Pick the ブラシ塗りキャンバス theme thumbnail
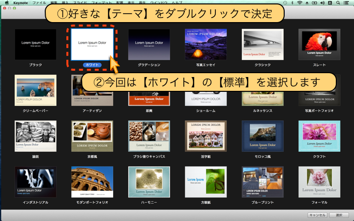The height and width of the screenshot is (221, 354). click(x=149, y=136)
